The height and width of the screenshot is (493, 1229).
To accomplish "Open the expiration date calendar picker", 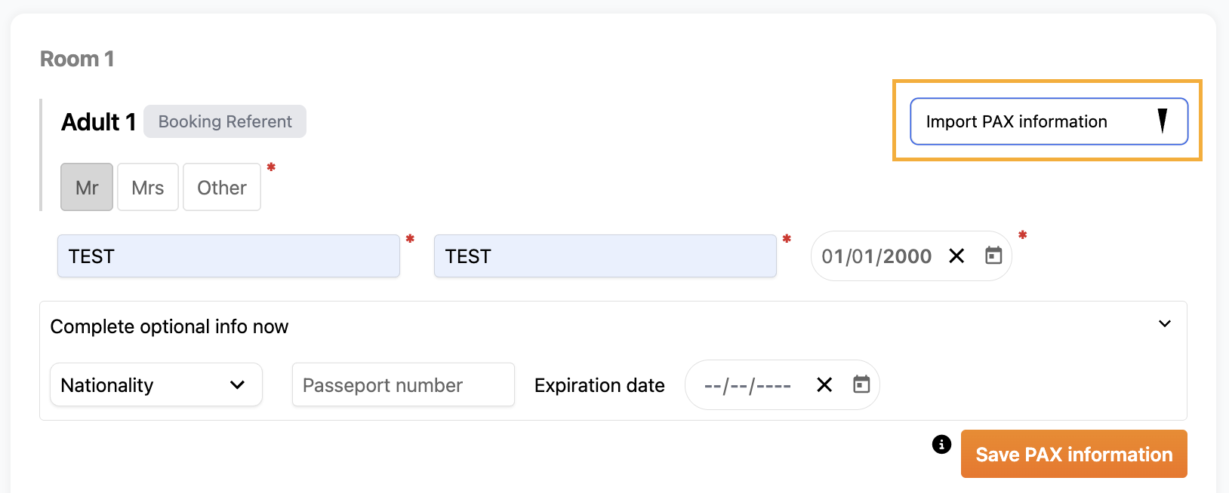I will pyautogui.click(x=861, y=385).
